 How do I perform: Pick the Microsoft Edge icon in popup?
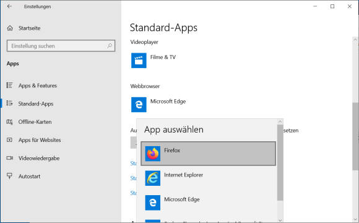pyautogui.click(x=153, y=203)
